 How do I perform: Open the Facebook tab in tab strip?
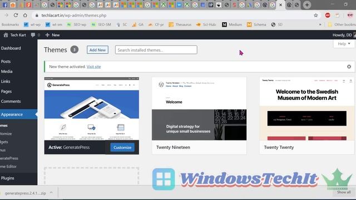click(5, 5)
